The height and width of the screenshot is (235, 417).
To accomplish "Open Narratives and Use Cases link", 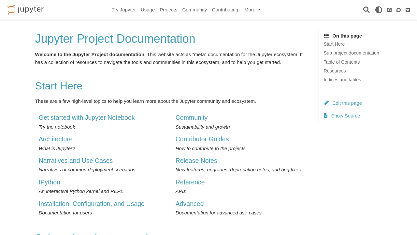I will [x=76, y=161].
